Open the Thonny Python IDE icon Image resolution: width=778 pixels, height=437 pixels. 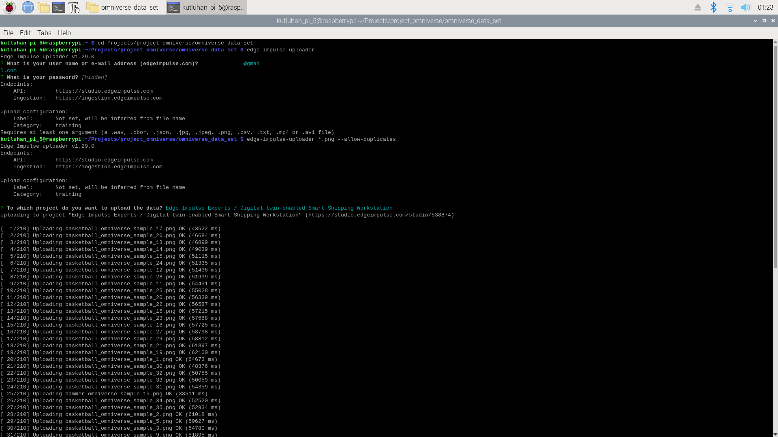pyautogui.click(x=74, y=7)
